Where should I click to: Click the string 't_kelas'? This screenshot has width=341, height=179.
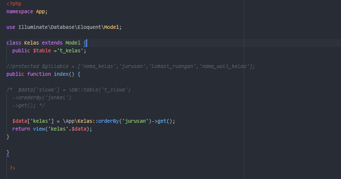click(70, 50)
